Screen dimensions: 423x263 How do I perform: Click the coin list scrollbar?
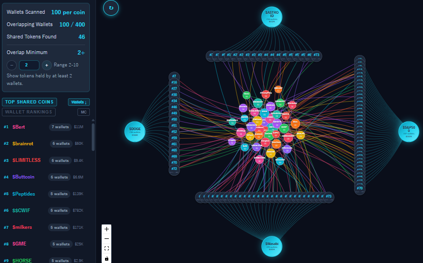pyautogui.click(x=93, y=137)
